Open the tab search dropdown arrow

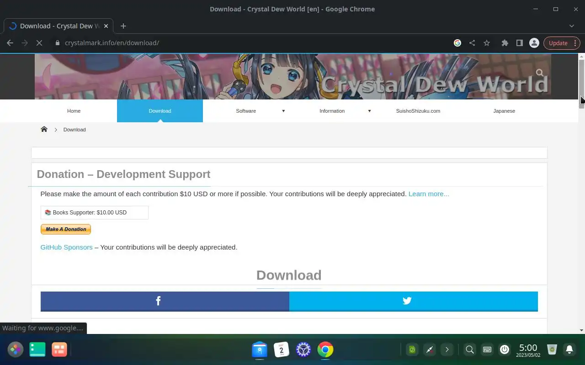(572, 26)
